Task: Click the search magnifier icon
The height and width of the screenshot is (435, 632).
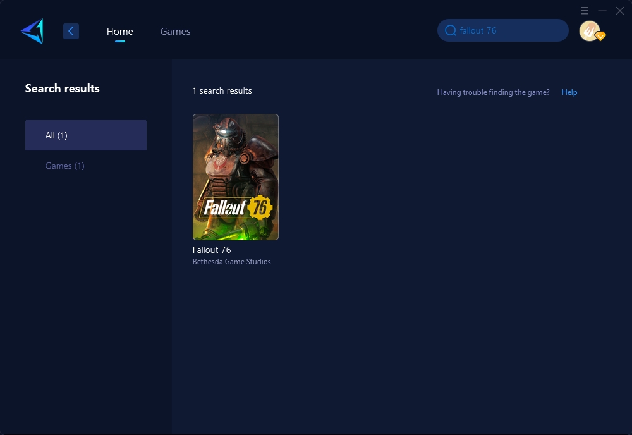Action: click(450, 30)
